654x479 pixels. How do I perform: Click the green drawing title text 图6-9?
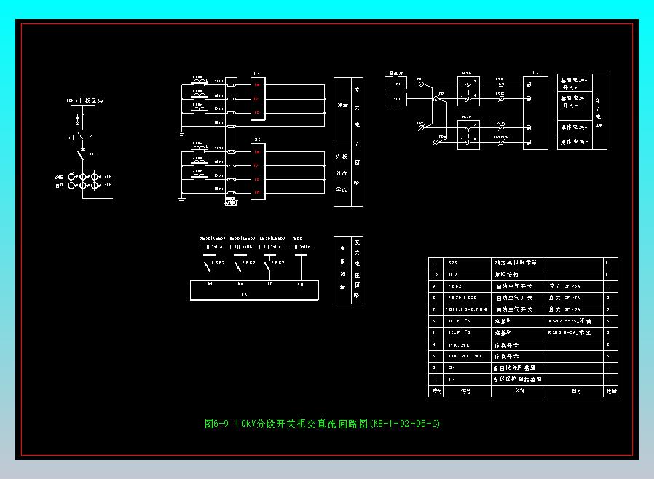coord(216,424)
